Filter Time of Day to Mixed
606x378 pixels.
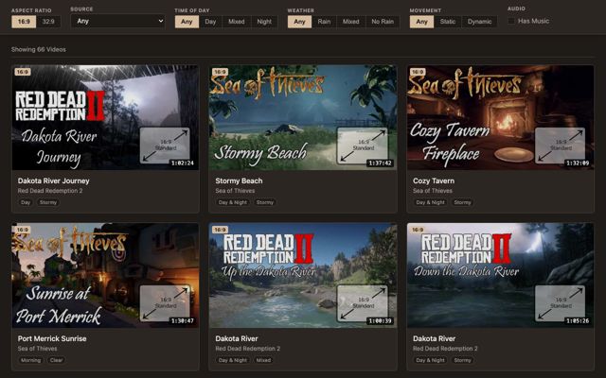[x=237, y=22]
